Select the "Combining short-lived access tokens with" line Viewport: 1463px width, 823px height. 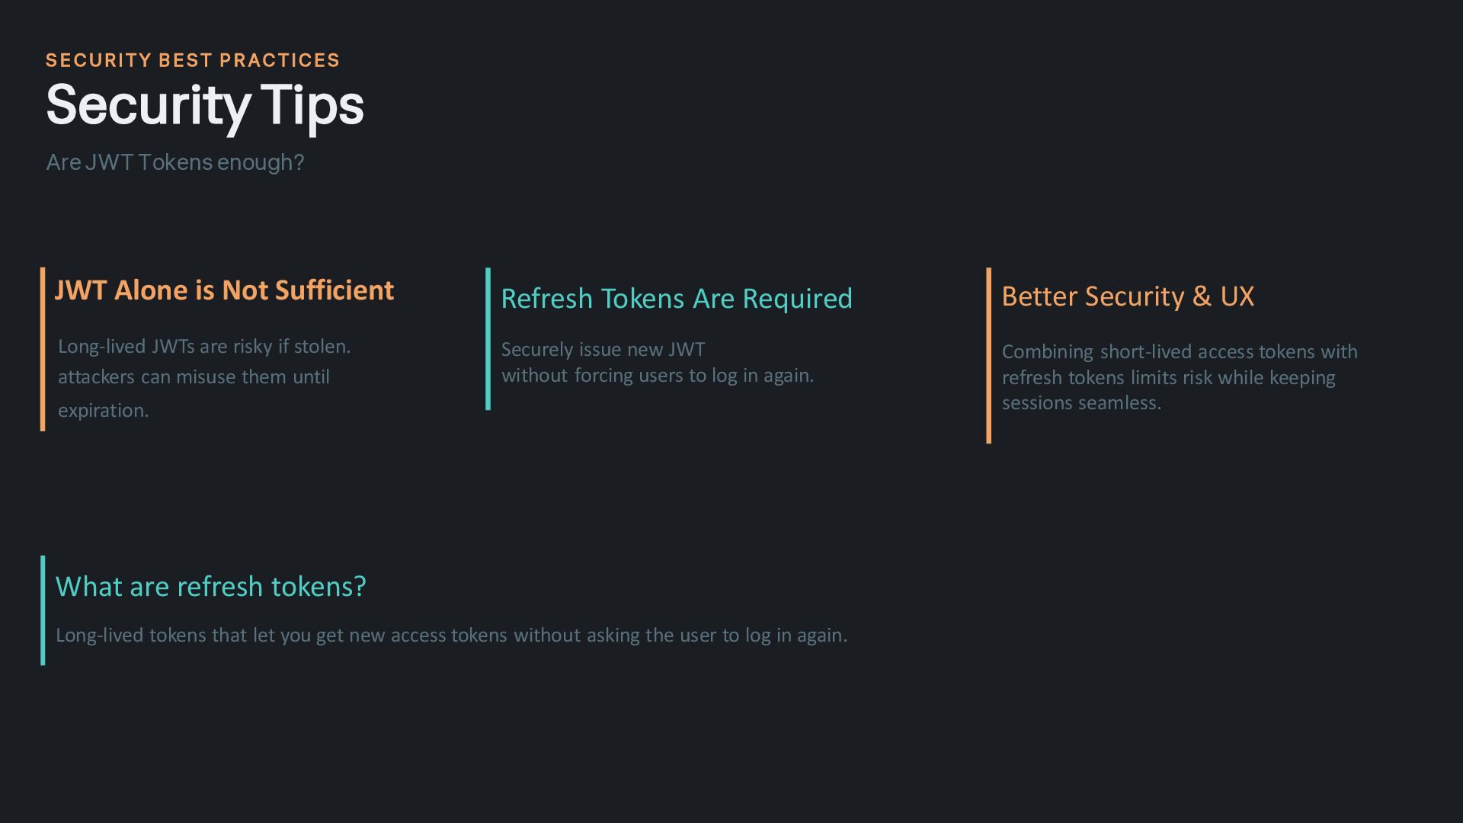point(1180,351)
